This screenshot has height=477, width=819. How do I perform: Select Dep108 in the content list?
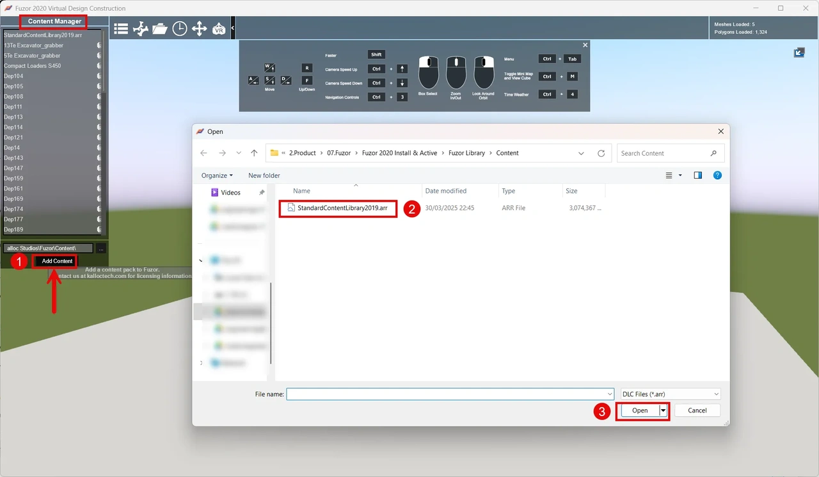click(x=13, y=97)
